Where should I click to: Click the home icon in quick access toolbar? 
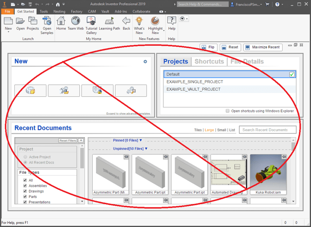pos(58,4)
